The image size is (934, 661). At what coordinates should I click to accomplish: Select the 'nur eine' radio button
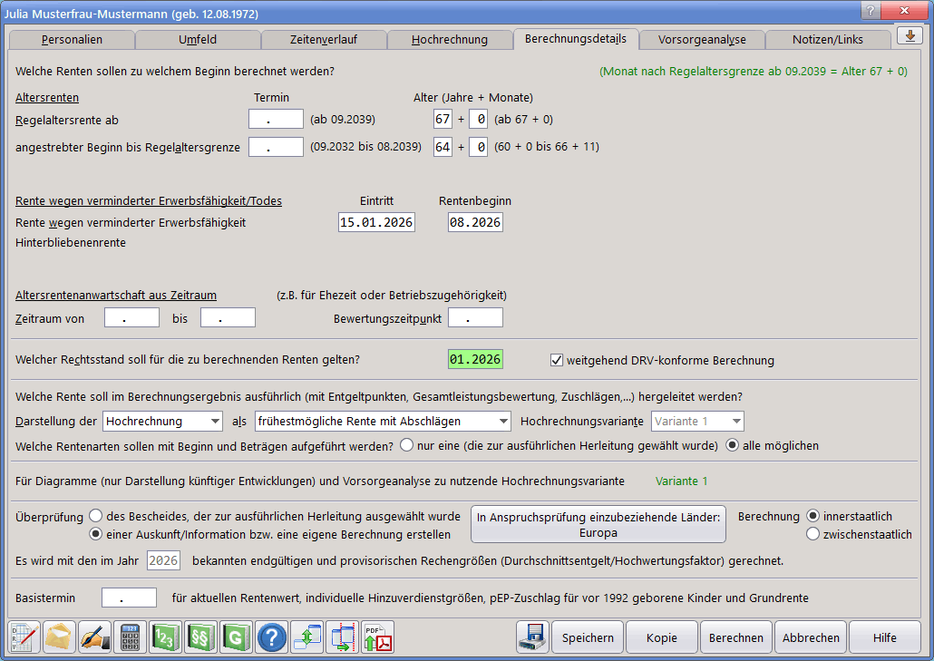click(407, 445)
